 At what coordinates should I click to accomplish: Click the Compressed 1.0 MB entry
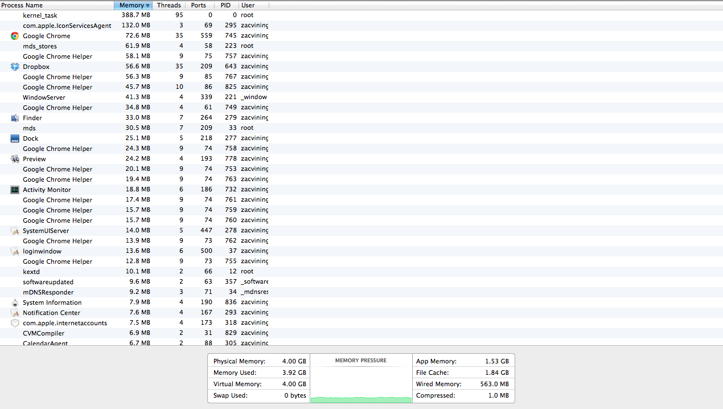pos(462,395)
